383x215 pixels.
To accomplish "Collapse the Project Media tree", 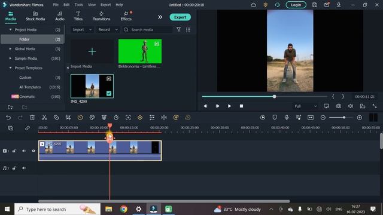I will pos(10,29).
